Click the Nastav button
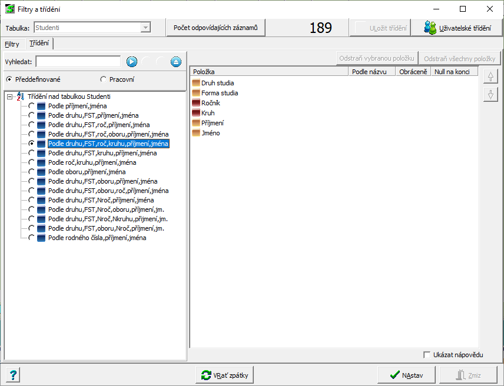 coord(406,375)
